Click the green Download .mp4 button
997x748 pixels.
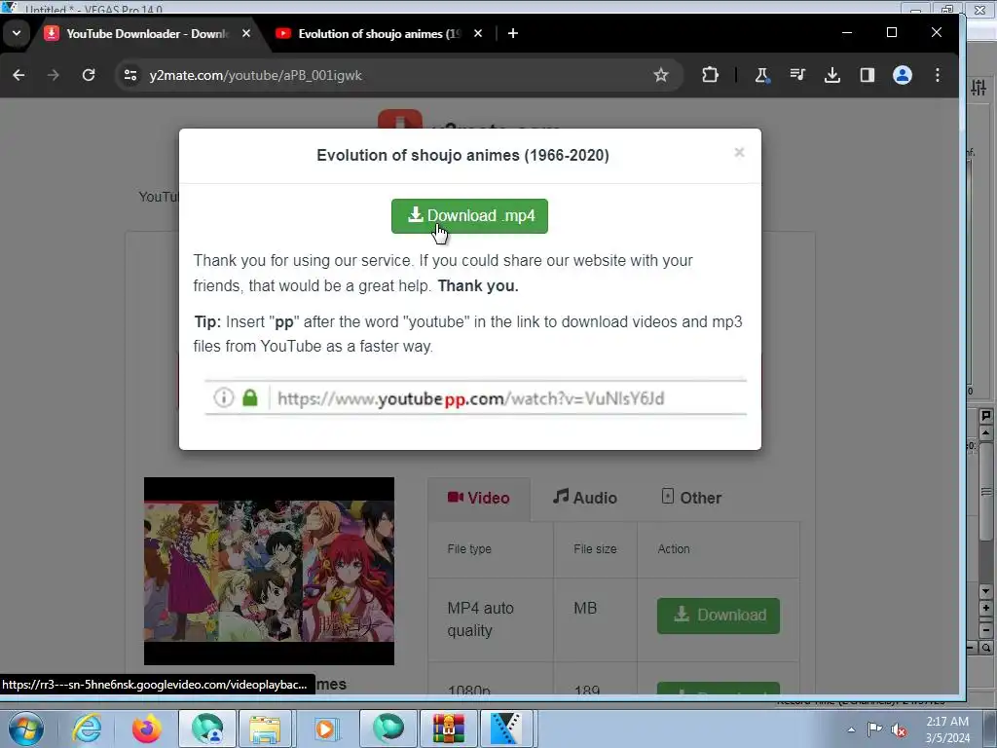point(469,216)
